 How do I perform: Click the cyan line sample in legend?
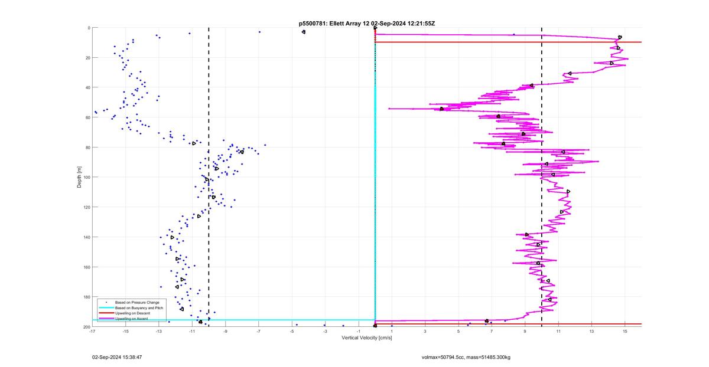(106, 307)
